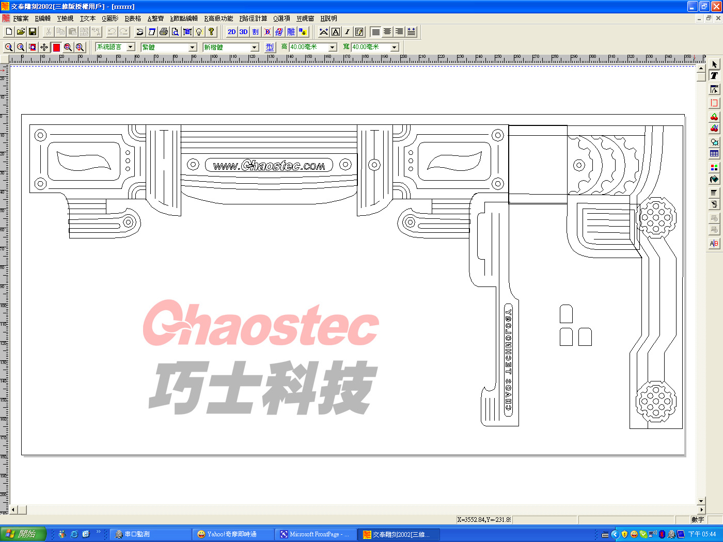Viewport: 723px width, 542px height.
Task: Open the 新楷體 font dropdown
Action: click(255, 47)
